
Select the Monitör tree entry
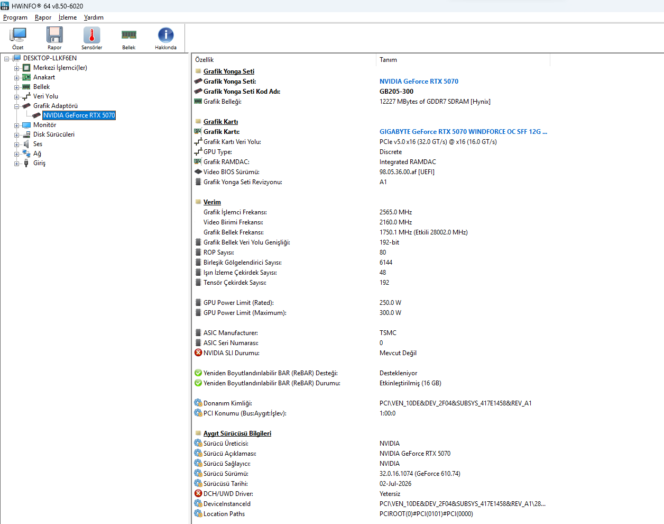click(44, 125)
